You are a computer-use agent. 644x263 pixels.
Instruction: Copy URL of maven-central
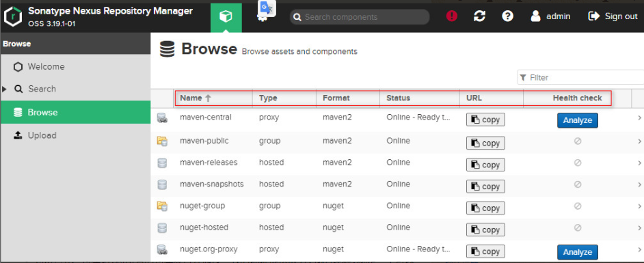(485, 120)
